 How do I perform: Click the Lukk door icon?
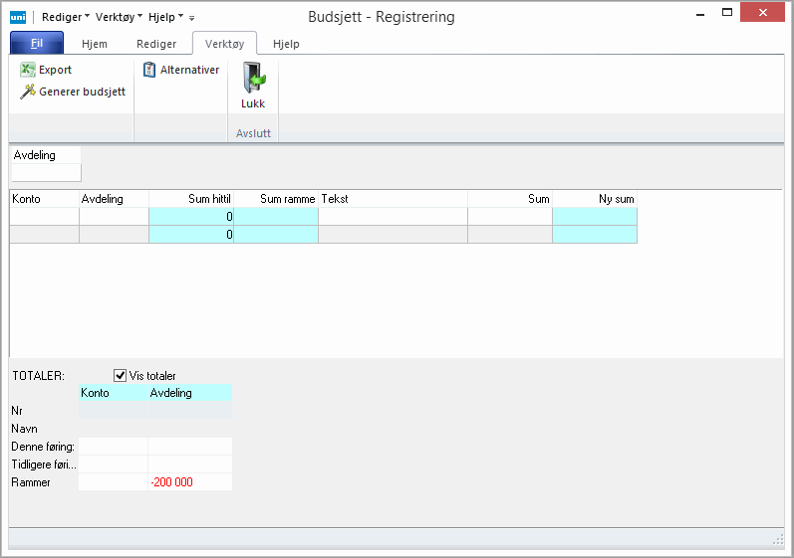(253, 80)
